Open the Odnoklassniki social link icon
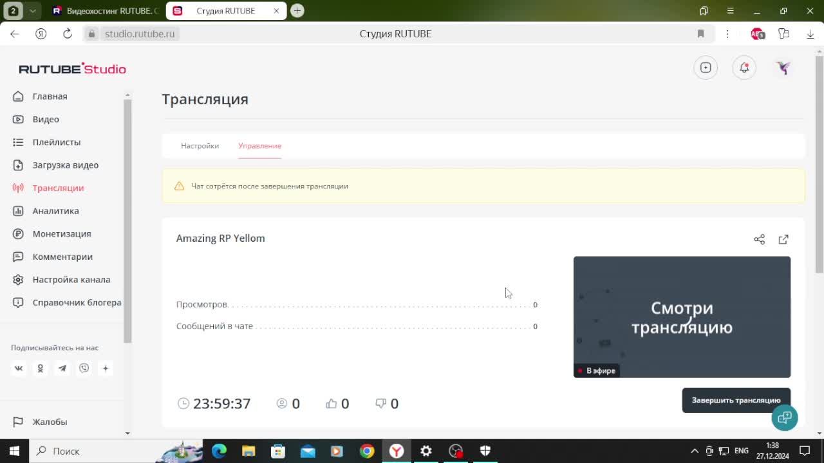 41,368
